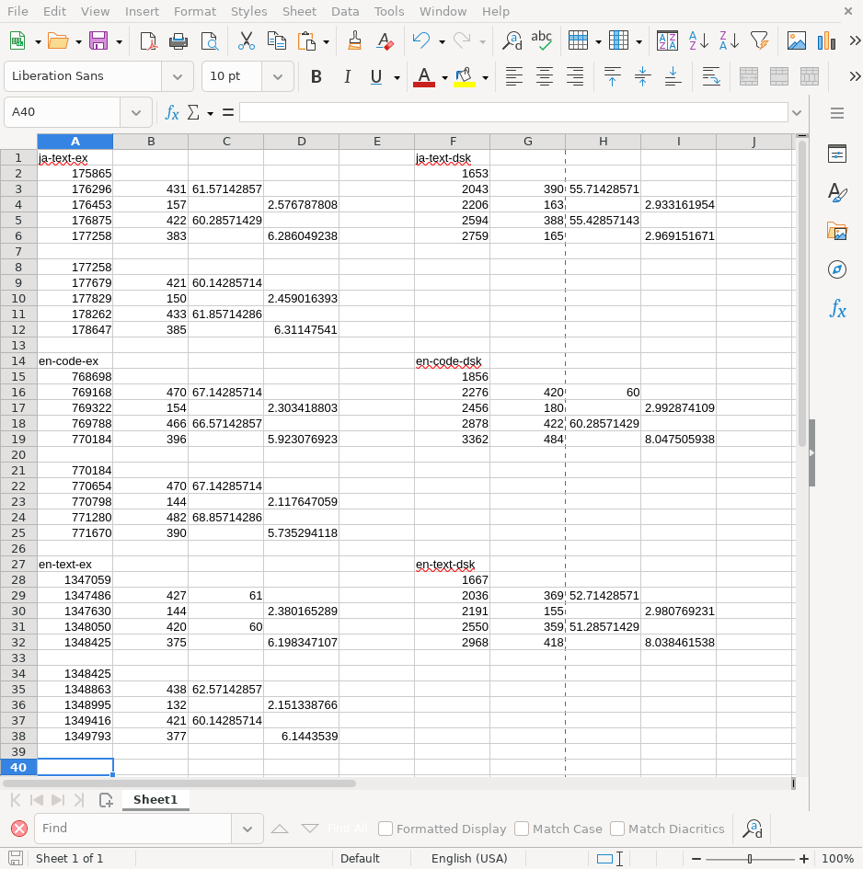Open sidebar Functions fx icon

click(x=837, y=309)
